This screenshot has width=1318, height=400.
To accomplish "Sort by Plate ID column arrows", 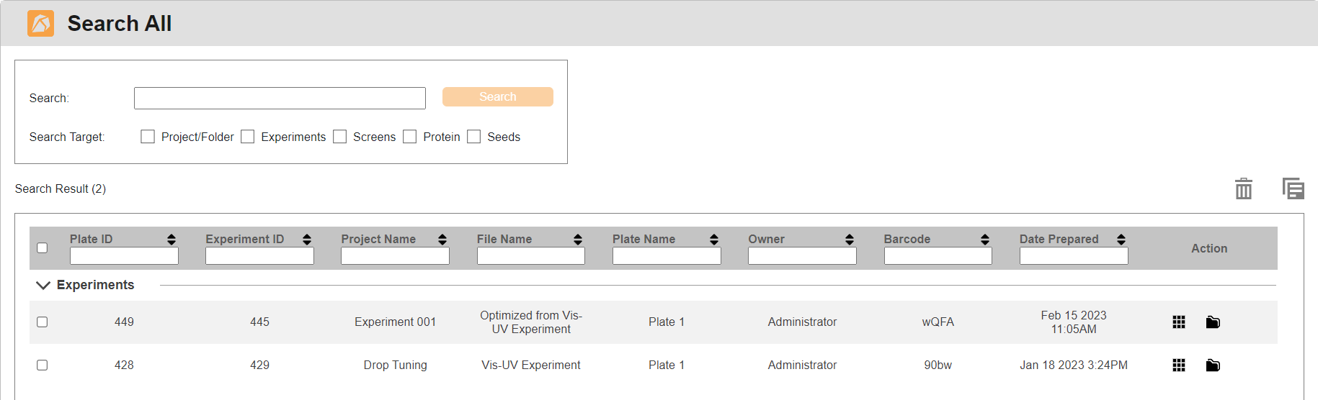I will [172, 240].
